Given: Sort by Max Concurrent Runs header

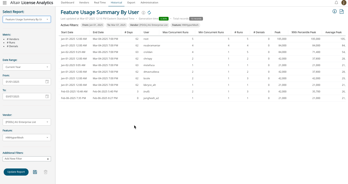Looking at the screenshot, I should [175, 32].
